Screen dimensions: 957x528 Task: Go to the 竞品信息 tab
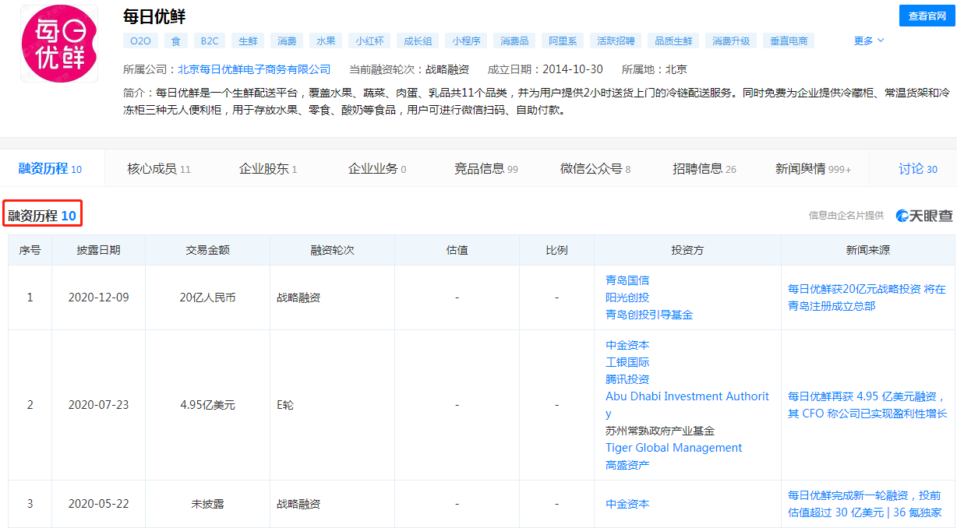(x=486, y=168)
